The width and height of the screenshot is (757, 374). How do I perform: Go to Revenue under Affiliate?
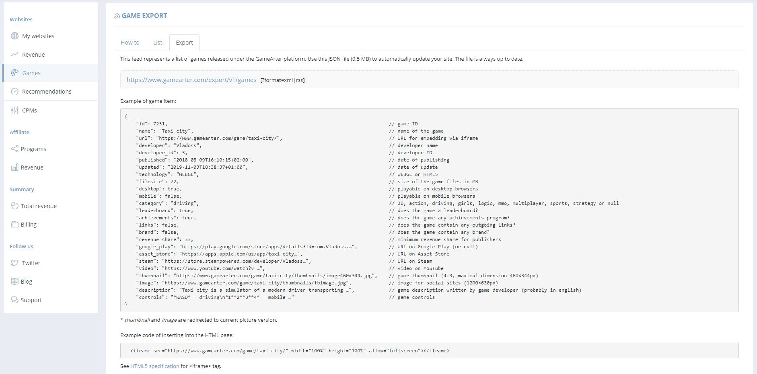pos(32,167)
